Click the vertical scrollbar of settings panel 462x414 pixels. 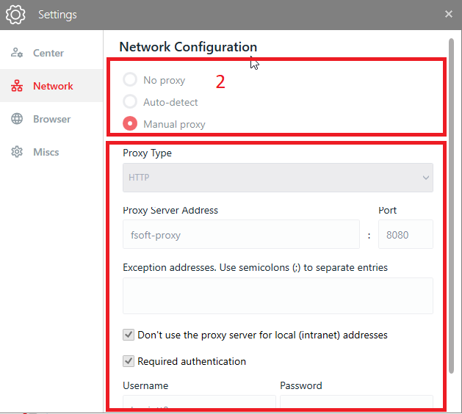[x=451, y=206]
